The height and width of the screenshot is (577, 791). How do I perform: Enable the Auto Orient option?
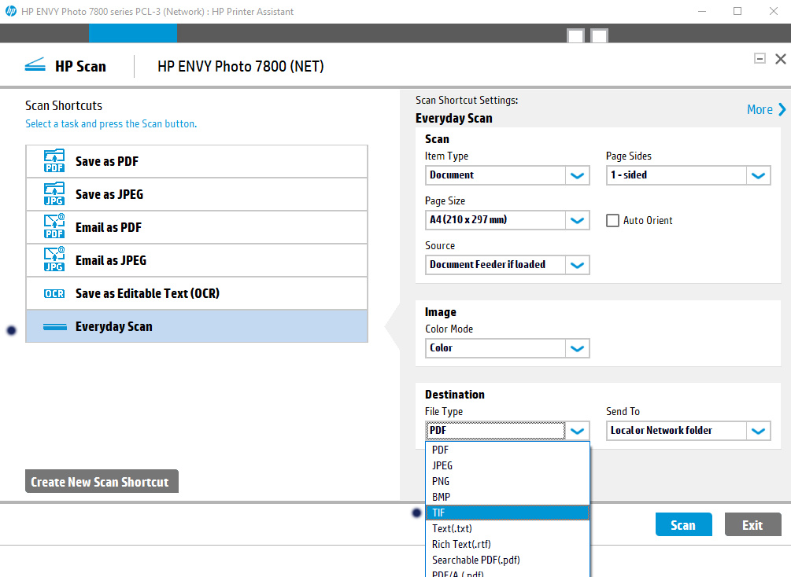(612, 220)
